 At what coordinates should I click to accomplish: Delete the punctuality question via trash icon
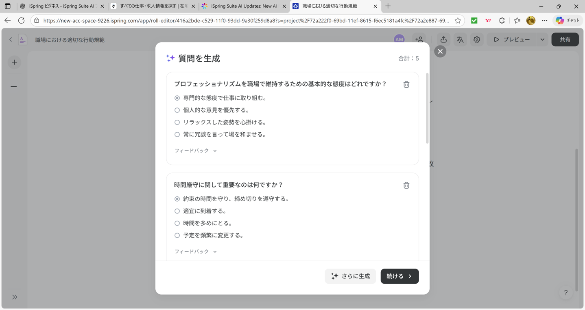pyautogui.click(x=406, y=185)
